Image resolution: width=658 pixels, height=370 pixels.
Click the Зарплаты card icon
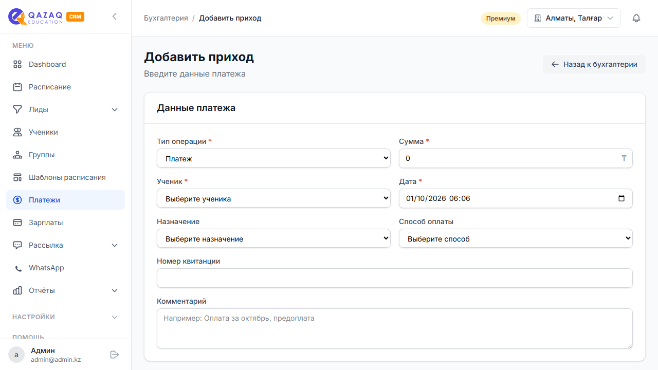(x=17, y=223)
